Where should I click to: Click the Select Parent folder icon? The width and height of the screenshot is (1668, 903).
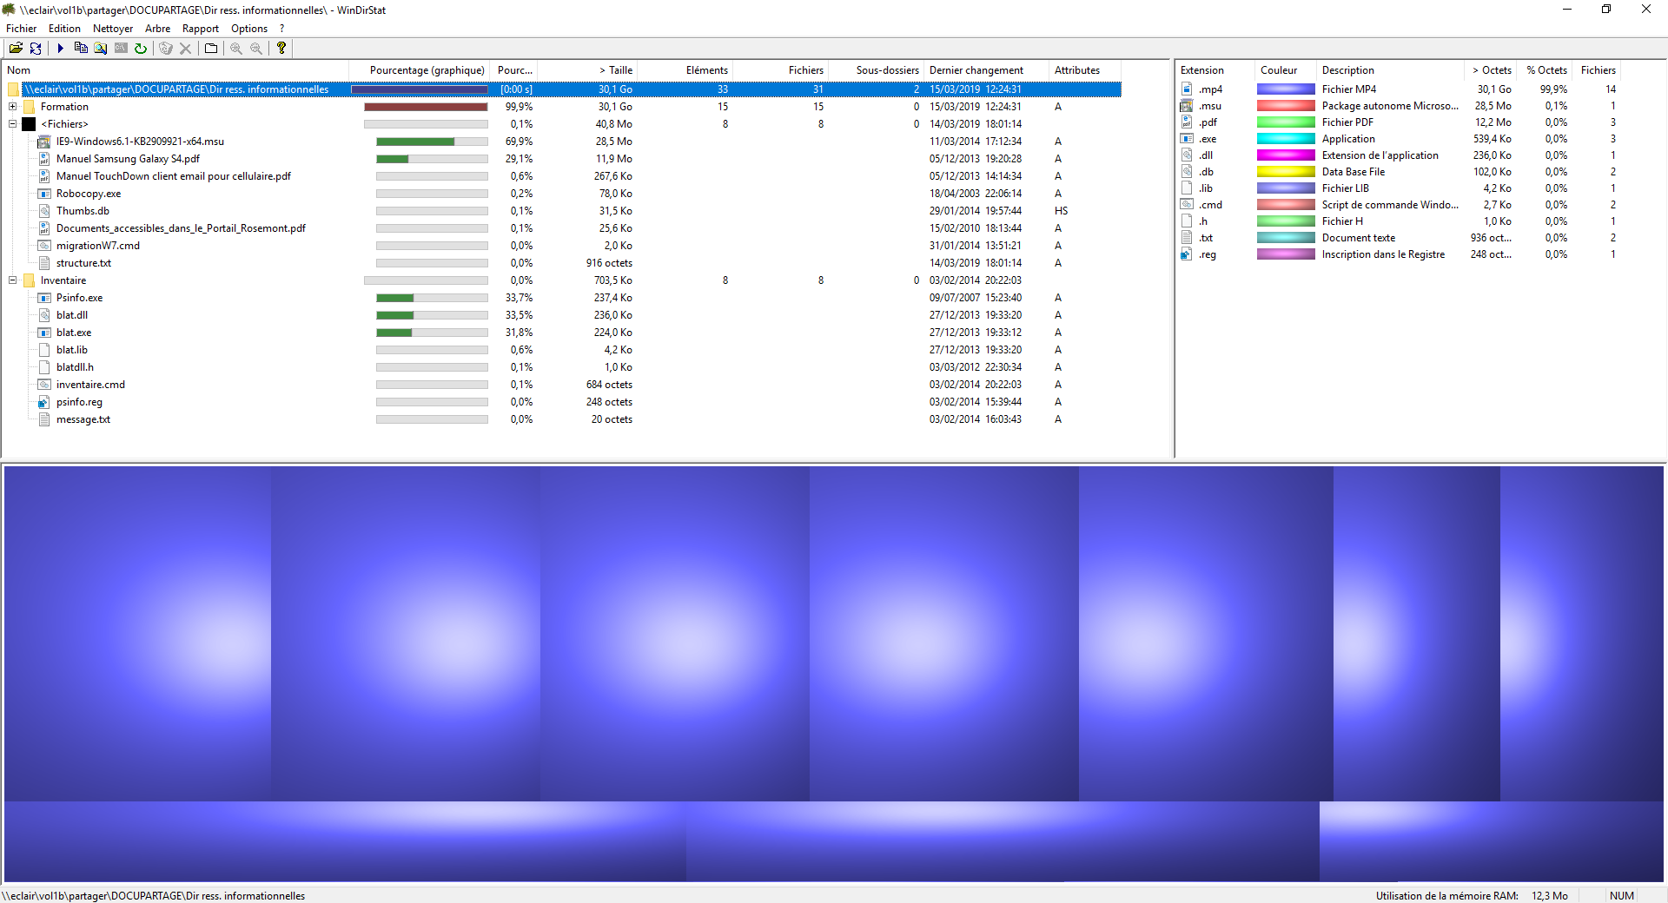211,49
